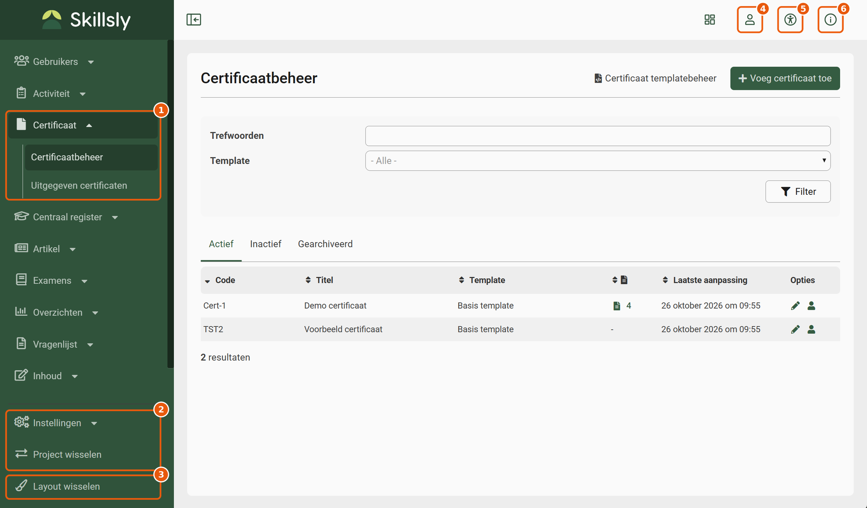Click the Demo certificaat title cell
Image resolution: width=867 pixels, height=508 pixels.
click(335, 306)
